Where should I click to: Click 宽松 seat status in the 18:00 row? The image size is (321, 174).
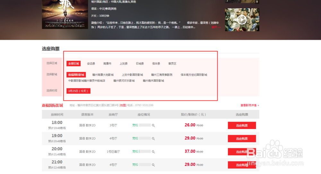point(135,125)
